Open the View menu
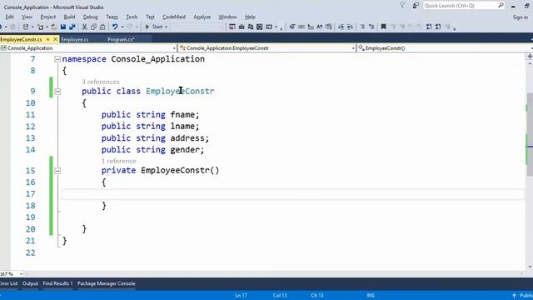The height and width of the screenshot is (300, 533). [27, 17]
